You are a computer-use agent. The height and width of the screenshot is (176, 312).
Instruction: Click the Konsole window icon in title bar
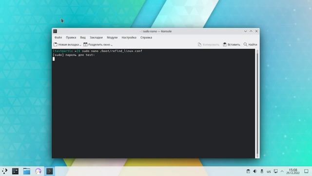[55, 31]
